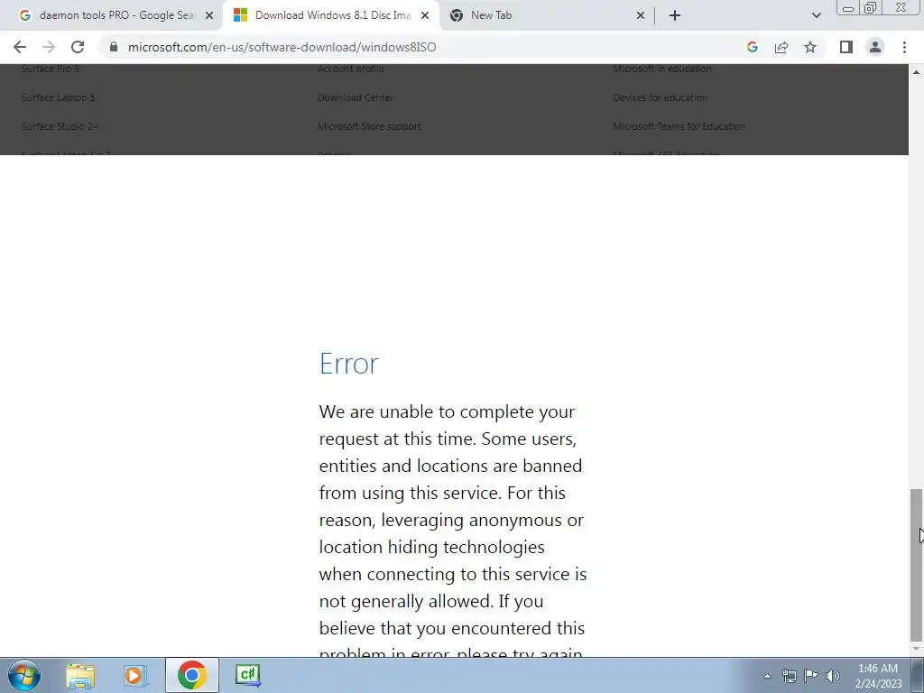Viewport: 924px width, 693px height.
Task: Click the Google icon in address bar
Action: [752, 47]
